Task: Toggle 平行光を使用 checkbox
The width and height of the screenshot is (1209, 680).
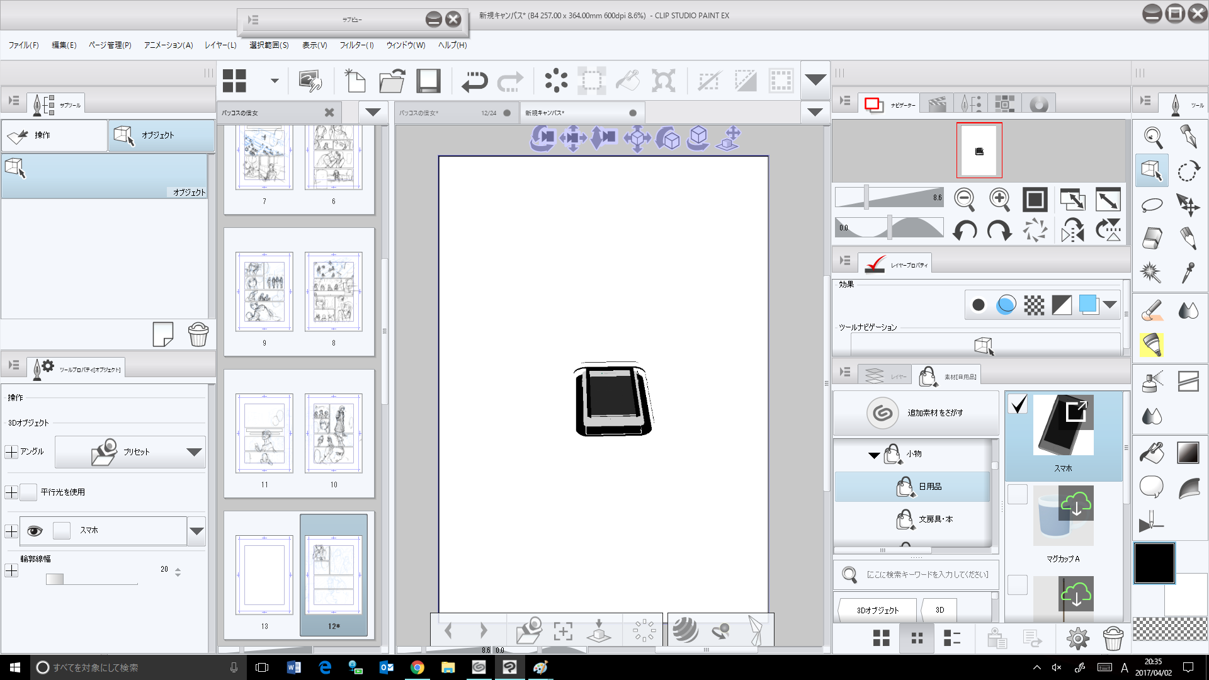Action: 28,492
